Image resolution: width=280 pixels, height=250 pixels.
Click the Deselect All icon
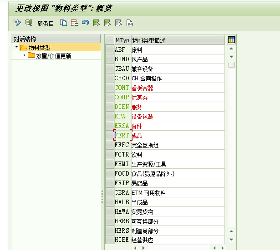tap(118, 23)
